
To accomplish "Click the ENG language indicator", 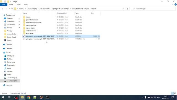I will click(158, 97).
